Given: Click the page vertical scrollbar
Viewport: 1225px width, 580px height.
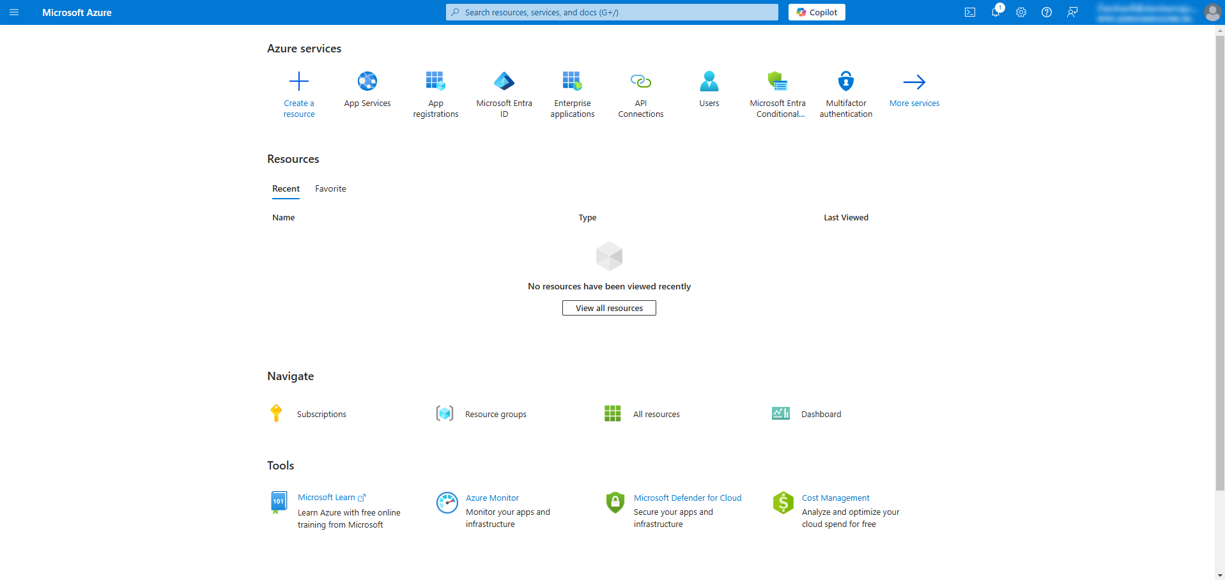Looking at the screenshot, I should [1220, 263].
